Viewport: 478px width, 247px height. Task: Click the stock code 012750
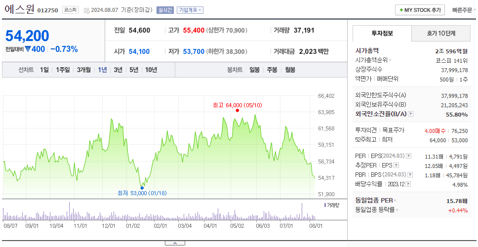47,10
